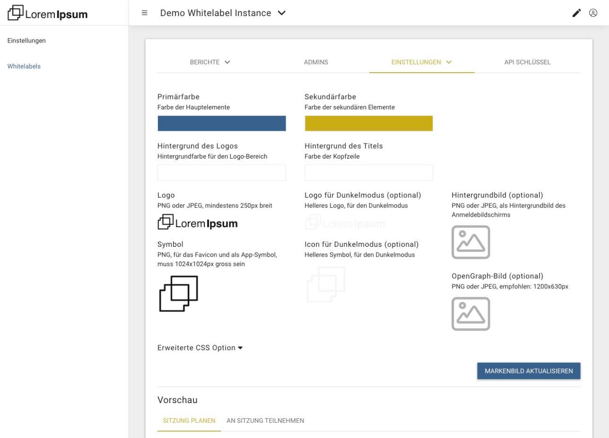Open Einstellungen in the left sidebar

click(x=26, y=41)
